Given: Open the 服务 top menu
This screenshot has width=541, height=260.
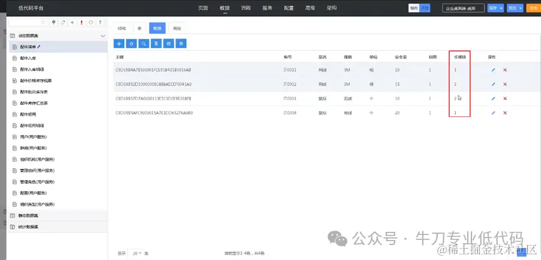Looking at the screenshot, I should pos(267,8).
